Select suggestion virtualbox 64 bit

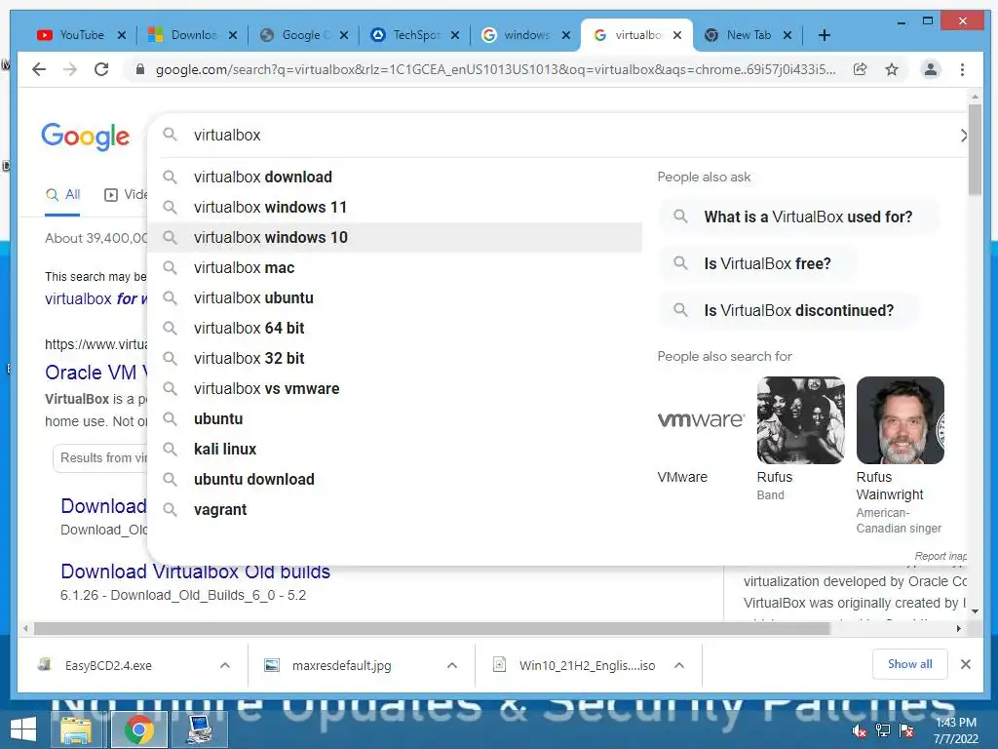point(395,328)
